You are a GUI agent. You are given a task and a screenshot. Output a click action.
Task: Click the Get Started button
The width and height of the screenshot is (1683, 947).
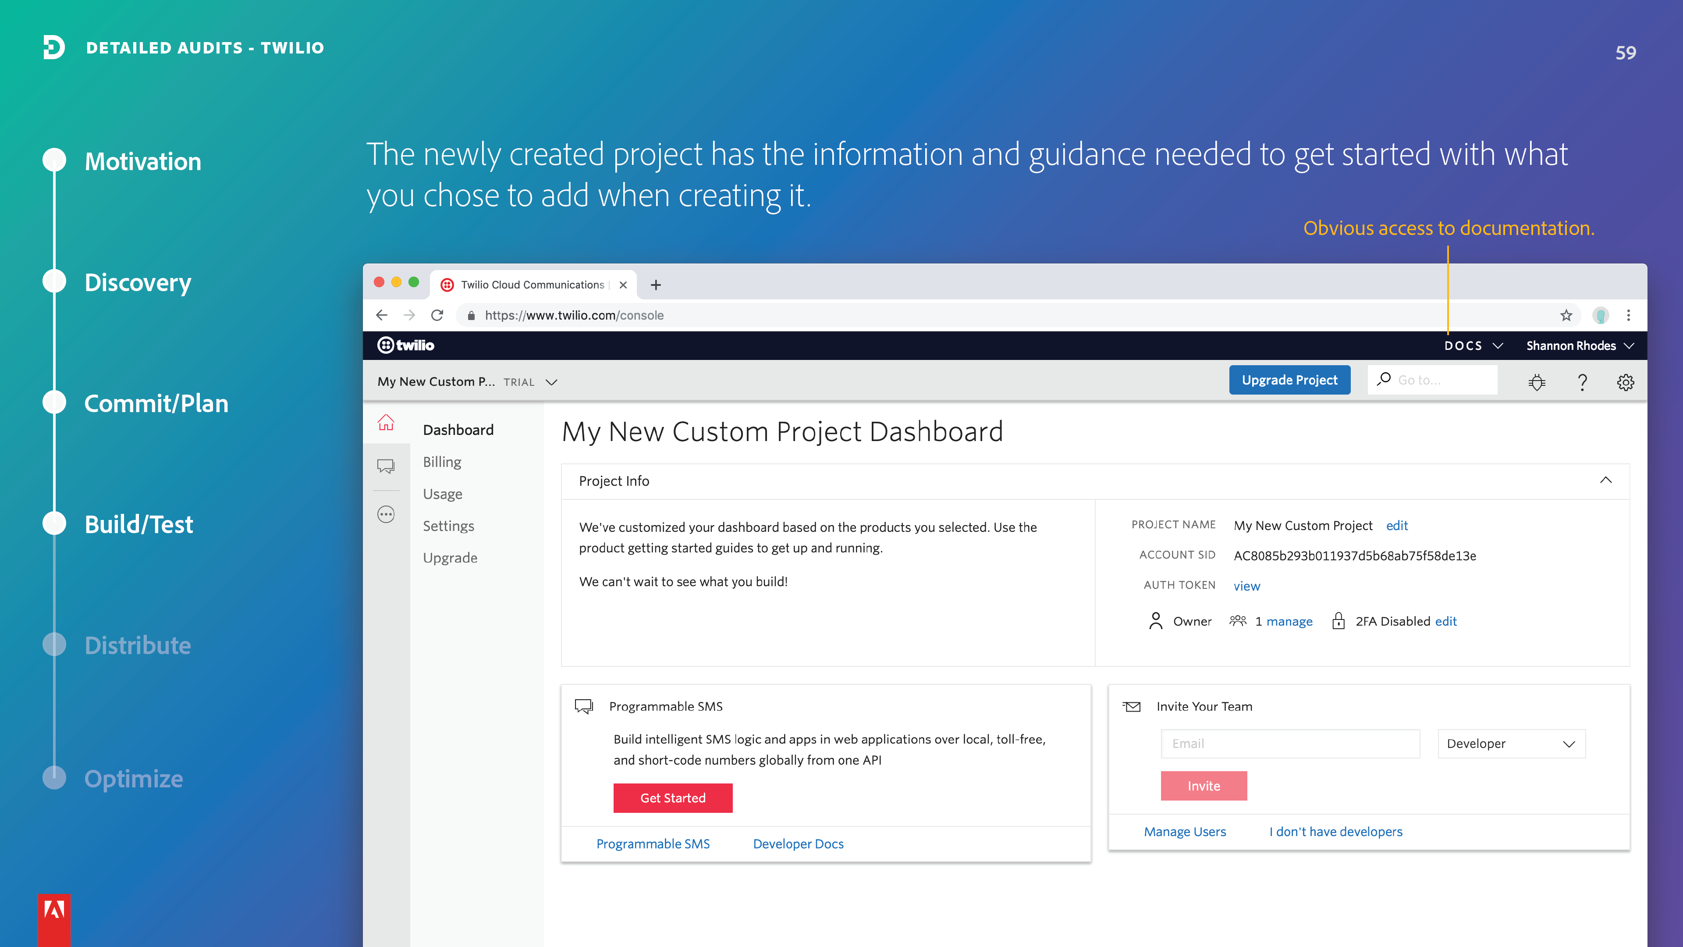(x=672, y=798)
